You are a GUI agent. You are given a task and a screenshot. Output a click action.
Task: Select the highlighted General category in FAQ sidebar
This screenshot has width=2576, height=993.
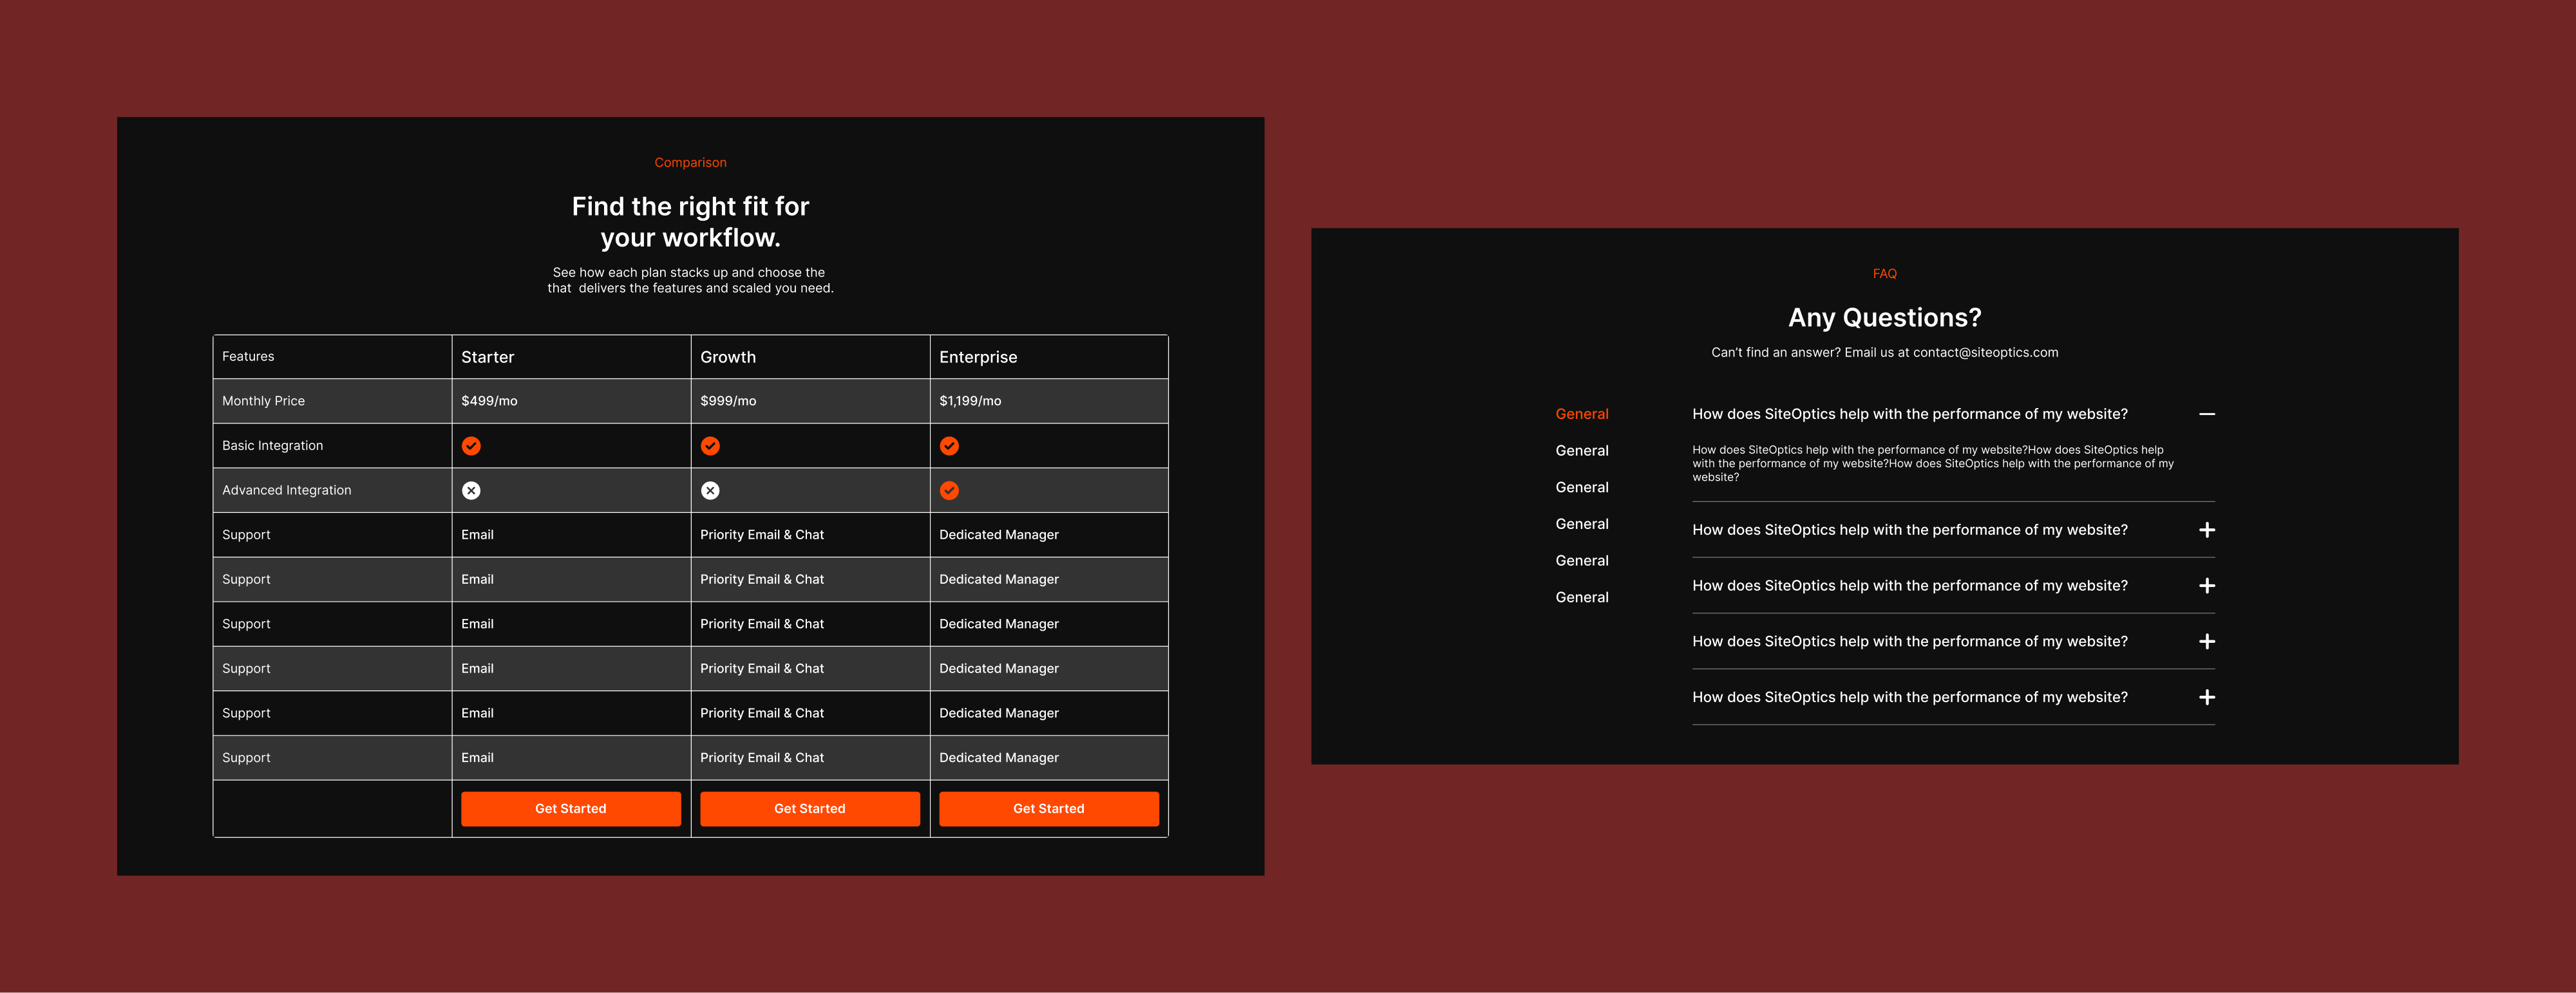click(x=1581, y=413)
